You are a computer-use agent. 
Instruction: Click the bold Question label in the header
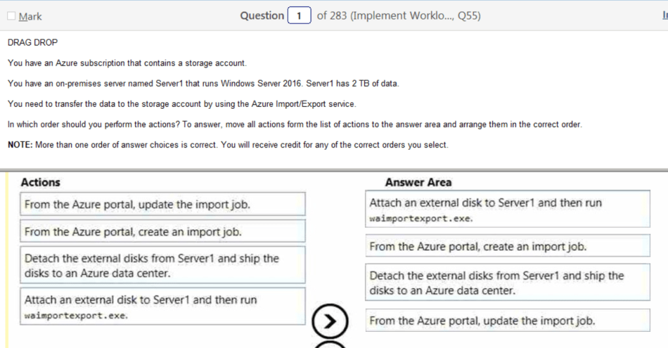[262, 16]
